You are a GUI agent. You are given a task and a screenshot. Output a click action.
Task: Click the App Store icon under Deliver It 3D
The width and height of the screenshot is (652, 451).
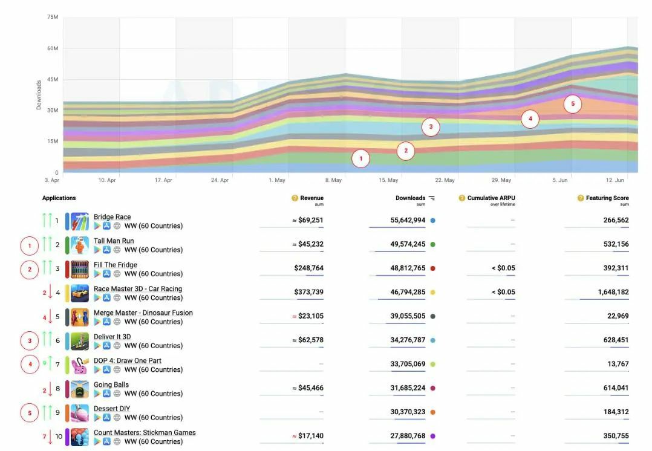(x=107, y=346)
